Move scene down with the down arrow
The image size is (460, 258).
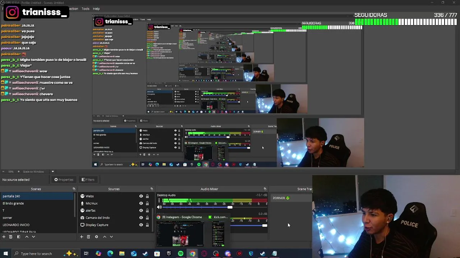(33, 236)
